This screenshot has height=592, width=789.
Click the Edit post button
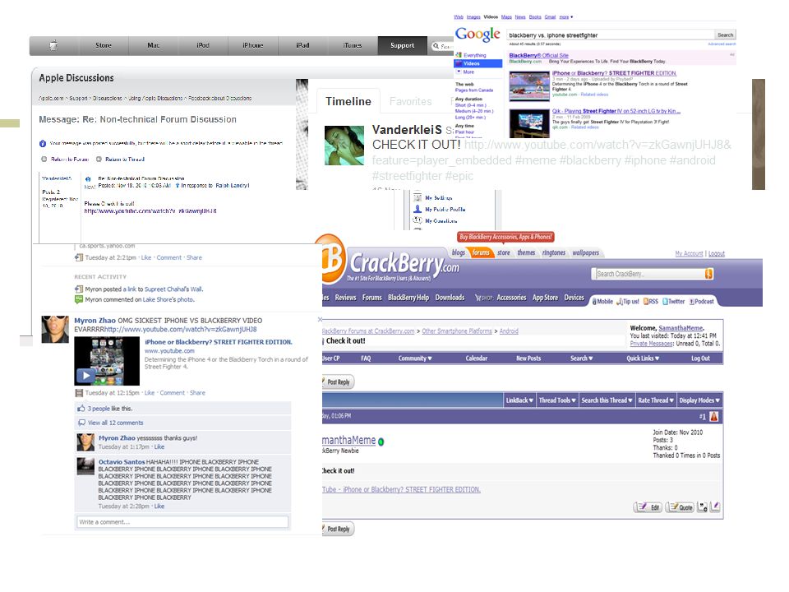click(648, 507)
